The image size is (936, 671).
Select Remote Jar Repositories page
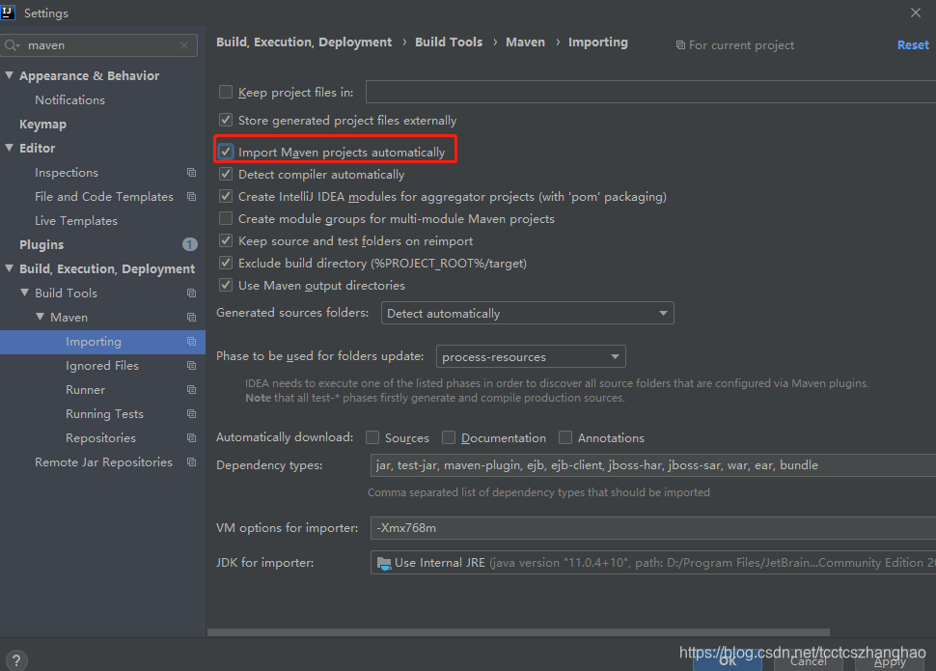coord(103,462)
